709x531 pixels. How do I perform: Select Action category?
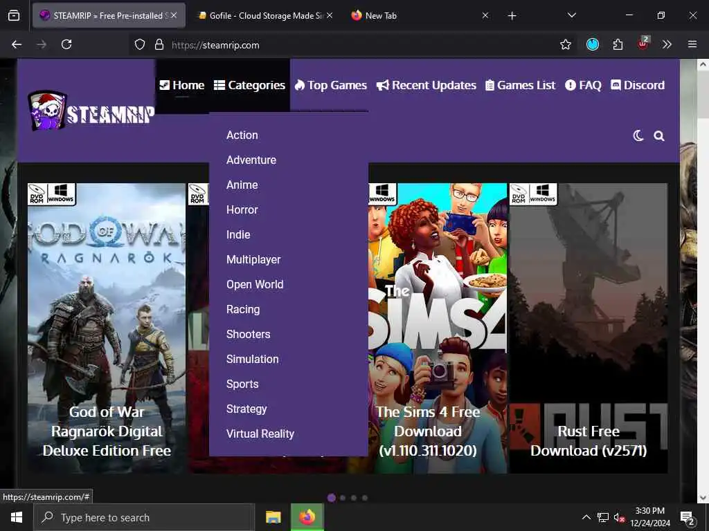[x=242, y=135]
